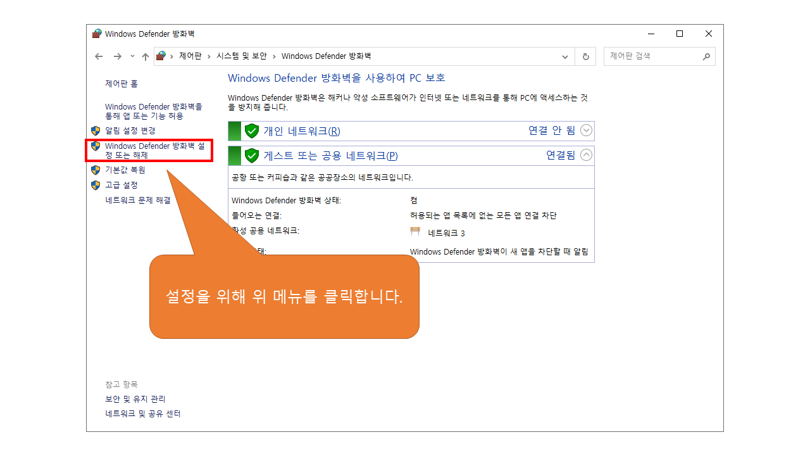Open the recent locations dropdown arrow
This screenshot has height=456, width=810.
pyautogui.click(x=132, y=56)
